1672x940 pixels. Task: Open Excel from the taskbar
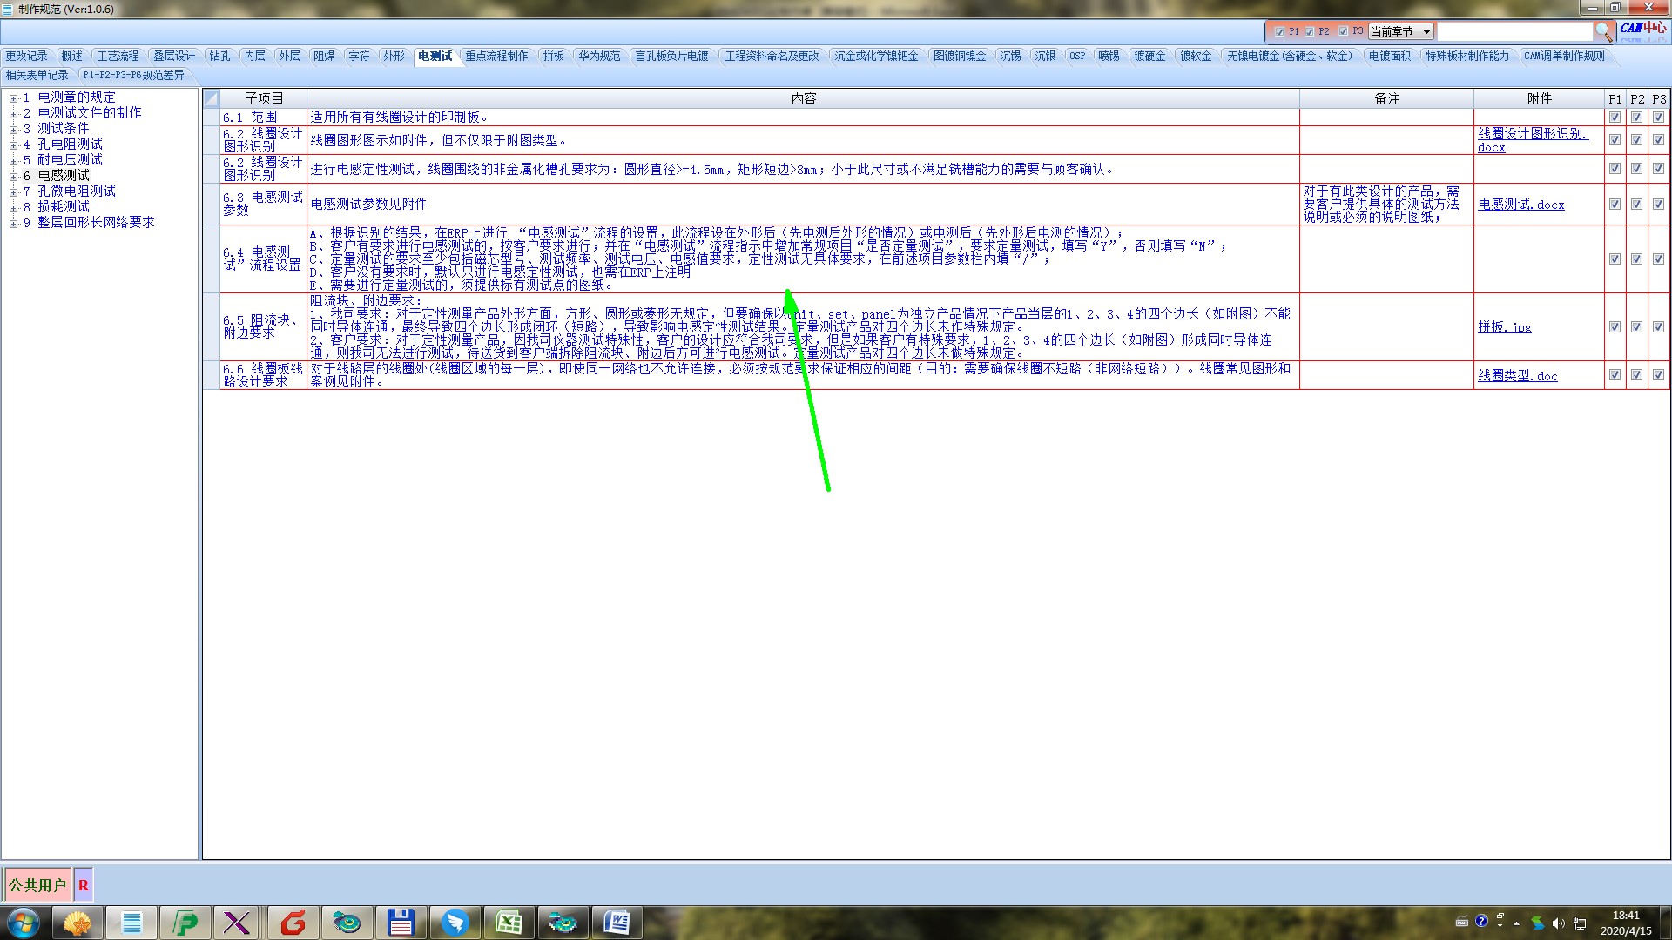509,923
